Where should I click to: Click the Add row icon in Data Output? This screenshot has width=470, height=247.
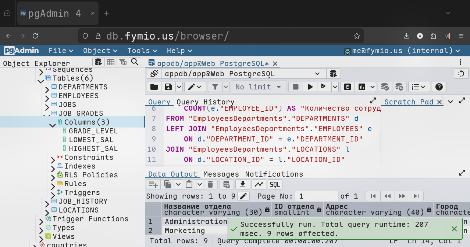click(153, 184)
